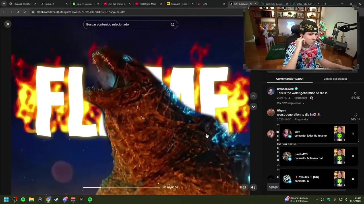The height and width of the screenshot is (204, 364).
Task: Switch to the Inicio / X tab
Action: pyautogui.click(x=54, y=4)
